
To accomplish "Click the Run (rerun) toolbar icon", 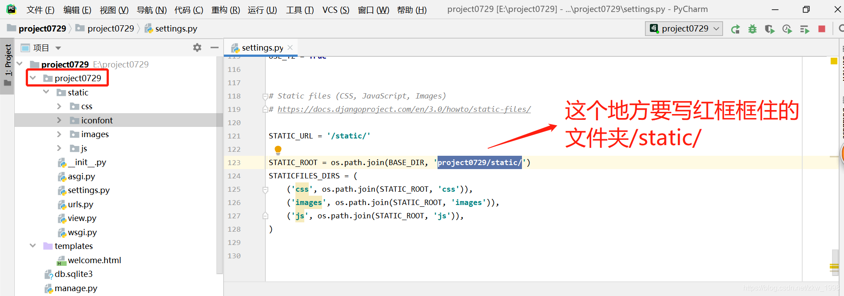I will (735, 29).
